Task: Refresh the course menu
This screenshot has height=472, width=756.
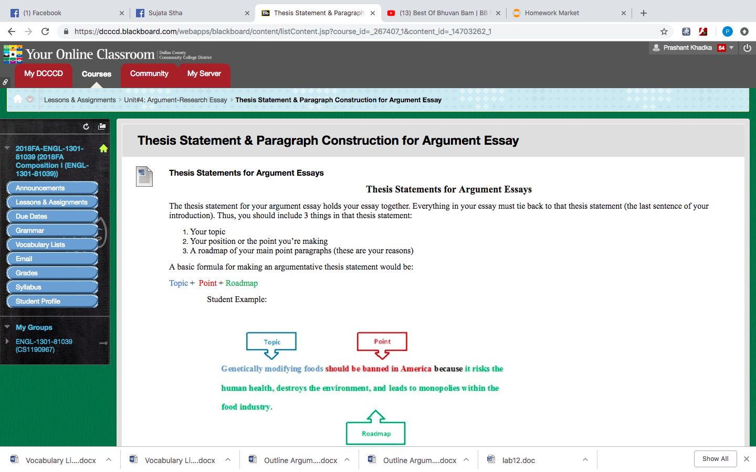Action: click(86, 126)
